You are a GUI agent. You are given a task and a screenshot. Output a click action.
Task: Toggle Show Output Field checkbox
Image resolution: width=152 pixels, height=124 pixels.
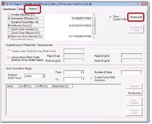tap(110, 18)
